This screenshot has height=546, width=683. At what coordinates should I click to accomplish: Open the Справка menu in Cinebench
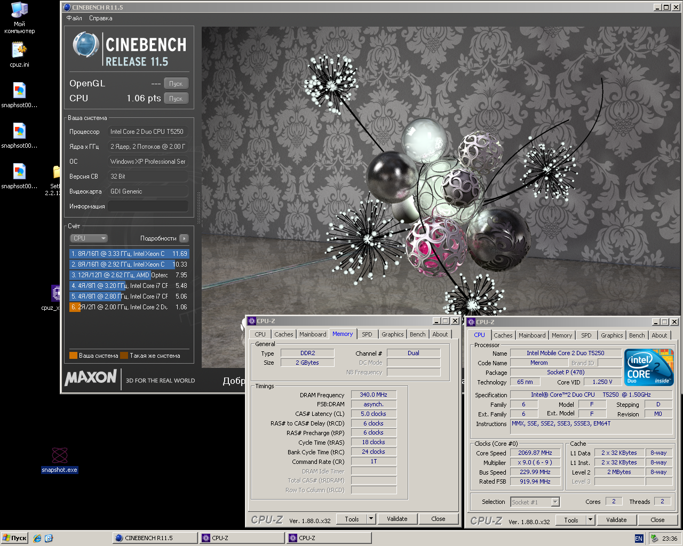(101, 18)
